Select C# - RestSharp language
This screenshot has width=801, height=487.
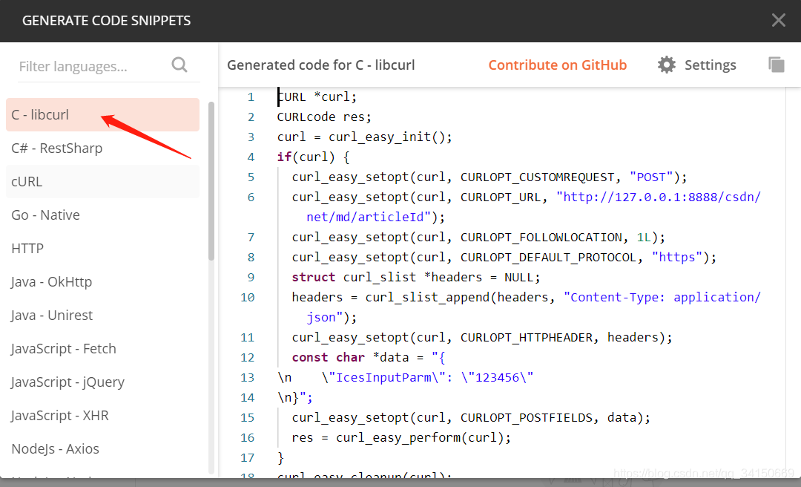[x=102, y=148]
